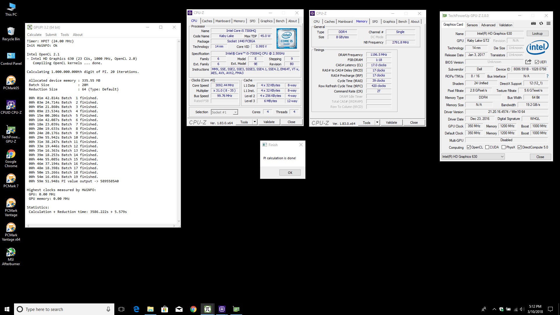Click Tools button in left CPU-Z
Viewport: 560px width, 315px height.
244,122
